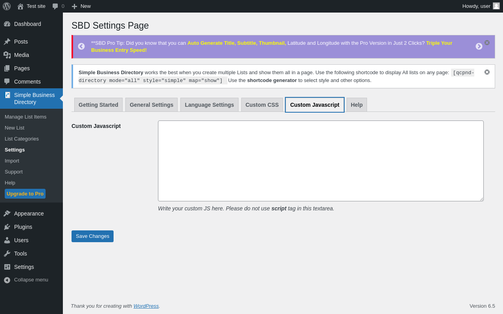Click the Upgrade to Pro button
Screen dimensions: 503x314
[x=25, y=194]
